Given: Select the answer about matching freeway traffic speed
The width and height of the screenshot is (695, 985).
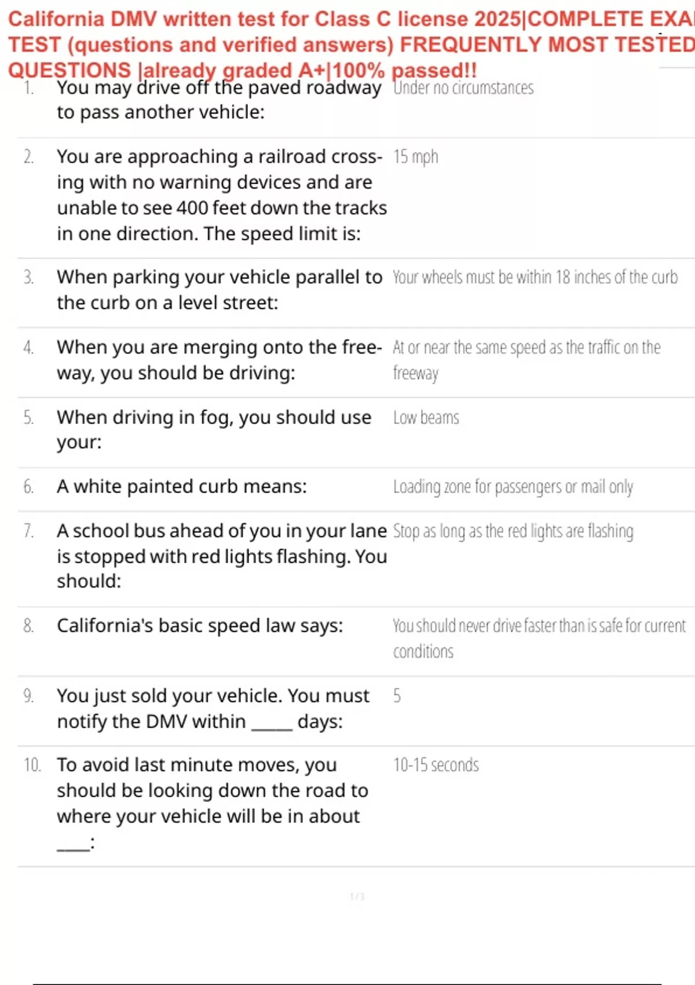Looking at the screenshot, I should pos(526,359).
